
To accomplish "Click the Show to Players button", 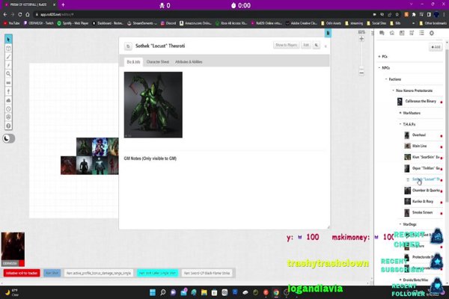I will coord(286,45).
